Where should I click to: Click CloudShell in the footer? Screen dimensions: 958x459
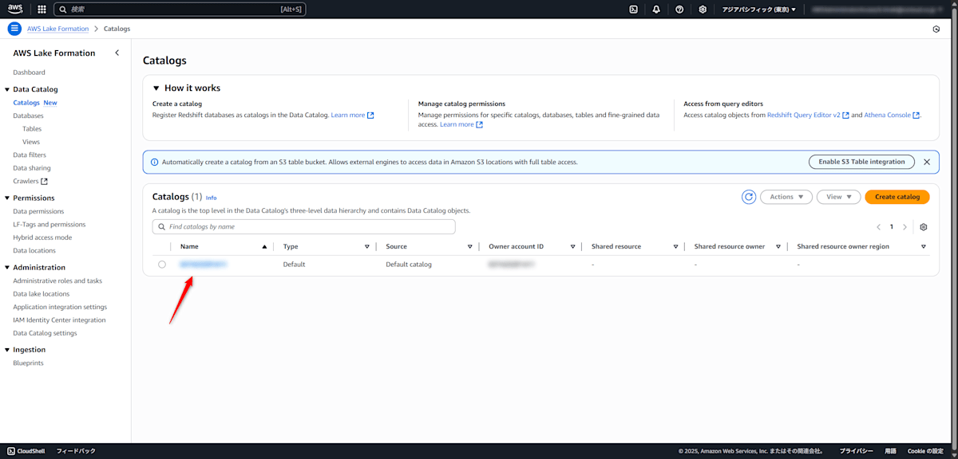pos(27,451)
